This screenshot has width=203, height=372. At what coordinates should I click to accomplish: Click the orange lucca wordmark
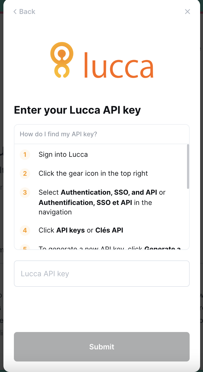119,65
